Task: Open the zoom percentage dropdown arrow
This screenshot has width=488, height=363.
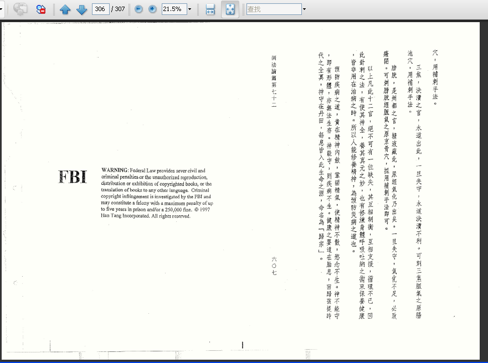Action: tap(189, 9)
